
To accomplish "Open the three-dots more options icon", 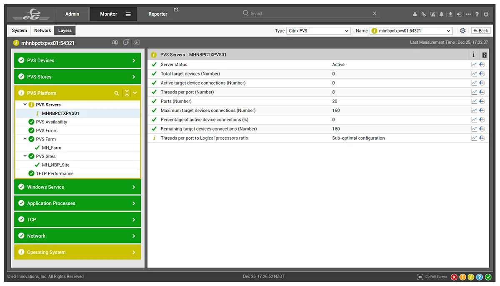I will coord(468,14).
